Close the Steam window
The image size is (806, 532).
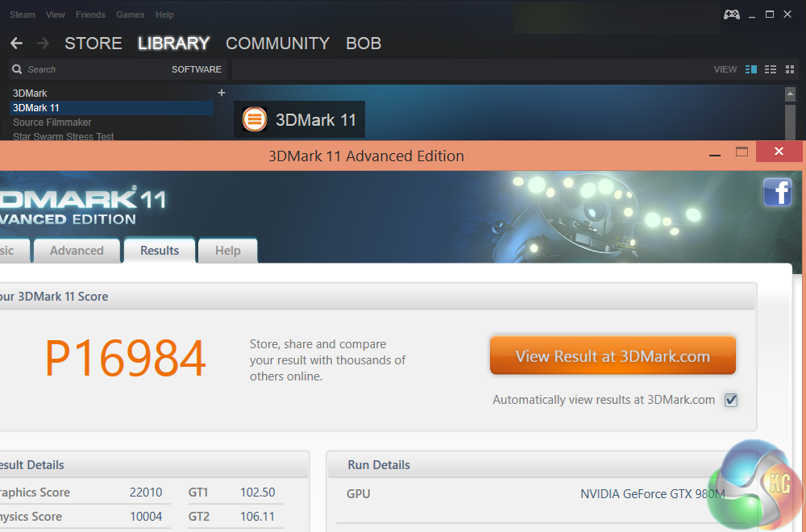coord(787,15)
